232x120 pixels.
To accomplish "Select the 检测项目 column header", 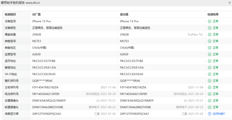I will [10, 14].
